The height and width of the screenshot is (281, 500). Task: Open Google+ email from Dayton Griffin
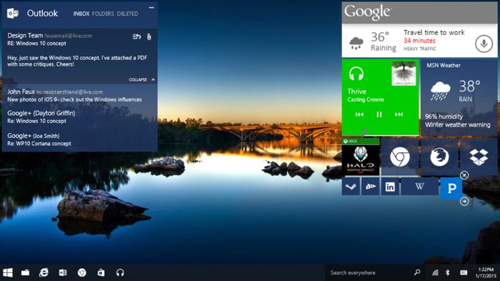point(79,117)
